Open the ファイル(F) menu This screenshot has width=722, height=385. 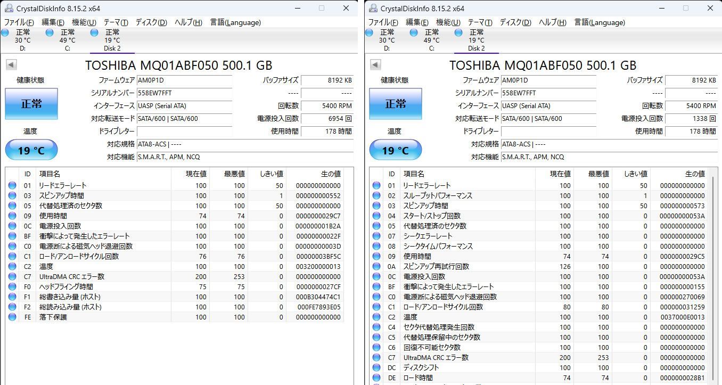click(x=19, y=22)
